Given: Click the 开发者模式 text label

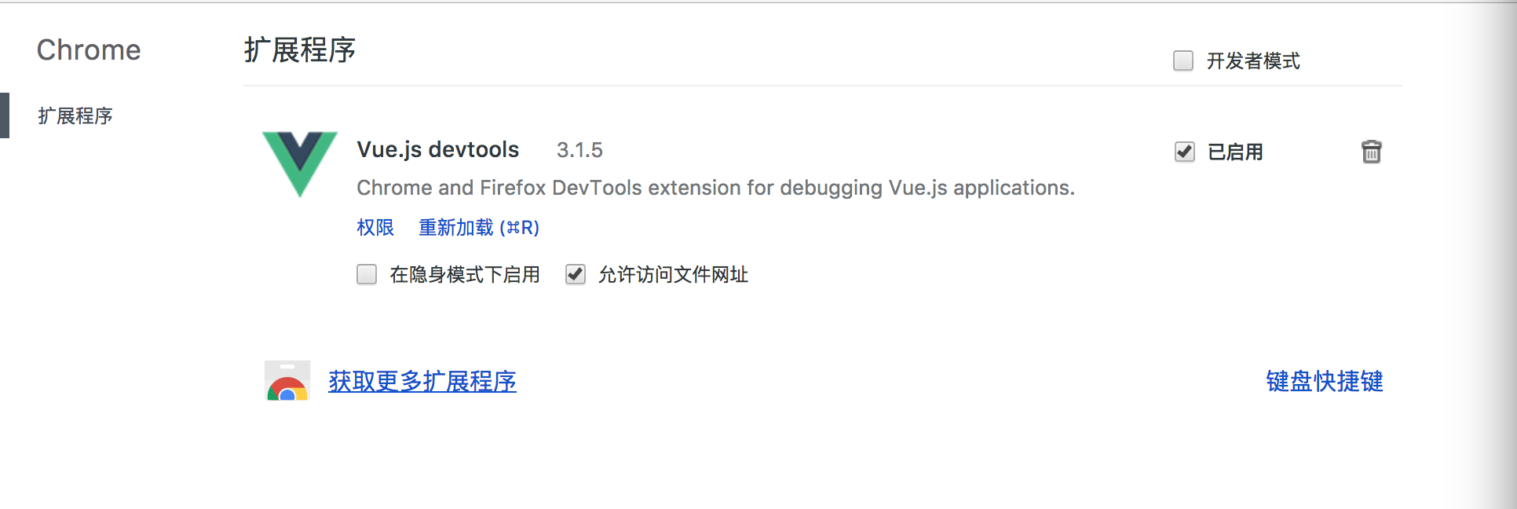Looking at the screenshot, I should 1253,61.
